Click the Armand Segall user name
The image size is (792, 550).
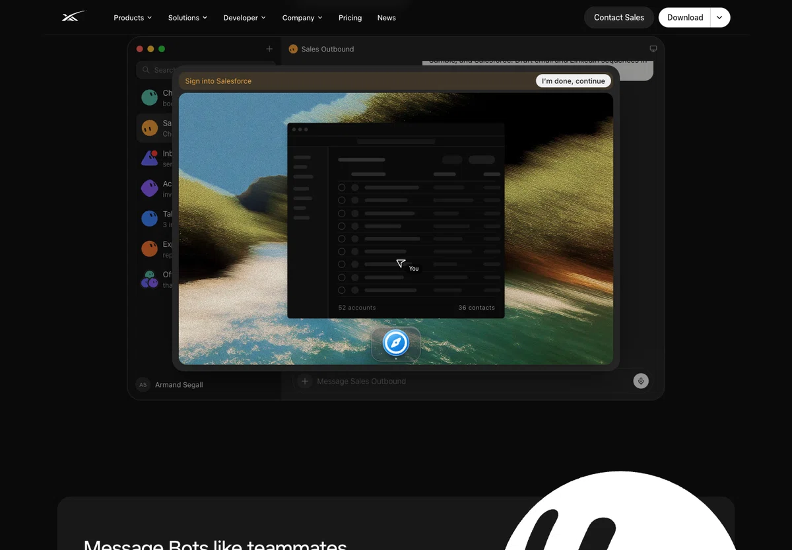[x=179, y=385]
